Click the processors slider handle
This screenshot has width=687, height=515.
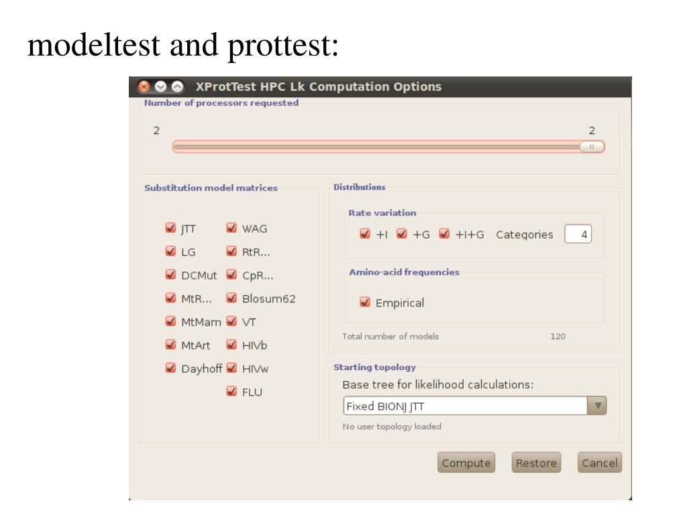pos(592,147)
